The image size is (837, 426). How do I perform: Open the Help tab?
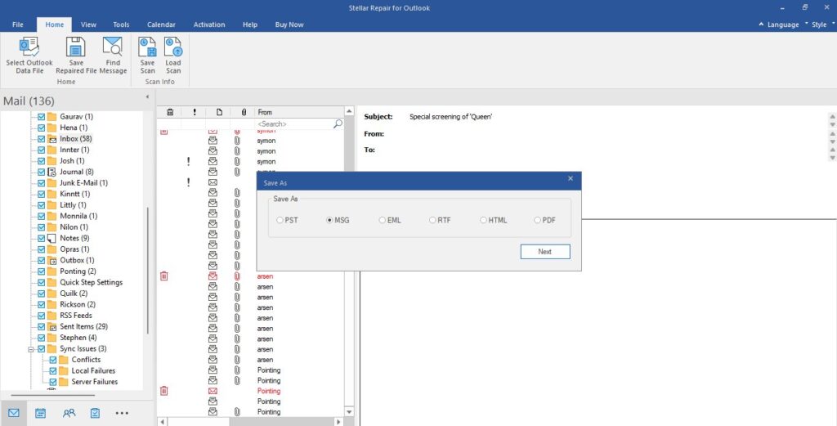pyautogui.click(x=250, y=25)
